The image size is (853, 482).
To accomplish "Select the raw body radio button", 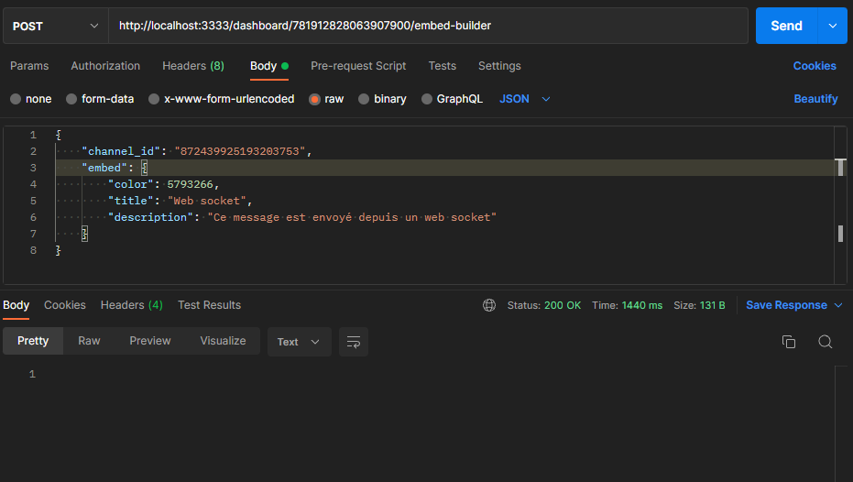I will [x=314, y=99].
